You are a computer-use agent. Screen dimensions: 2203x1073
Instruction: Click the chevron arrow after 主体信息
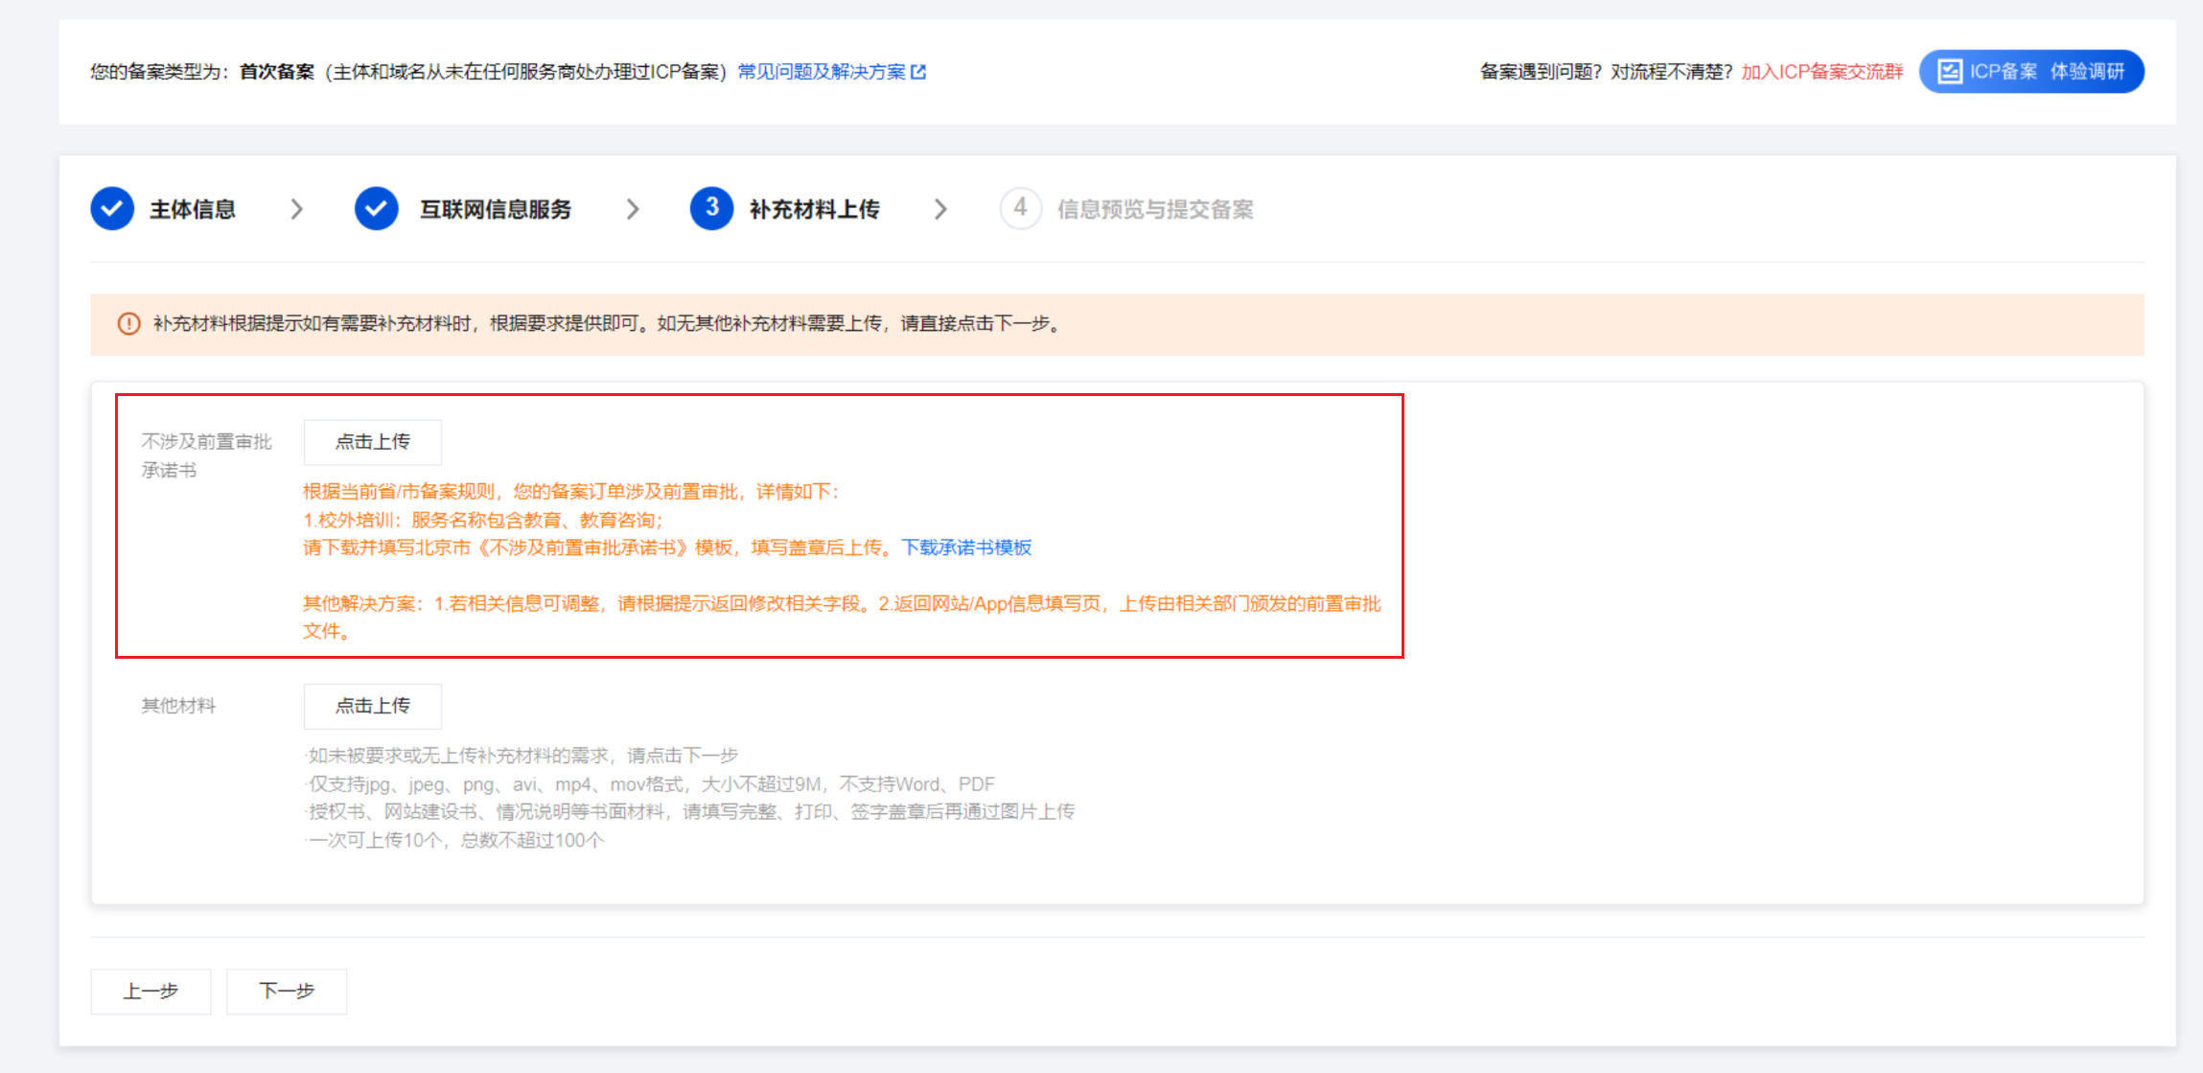296,209
